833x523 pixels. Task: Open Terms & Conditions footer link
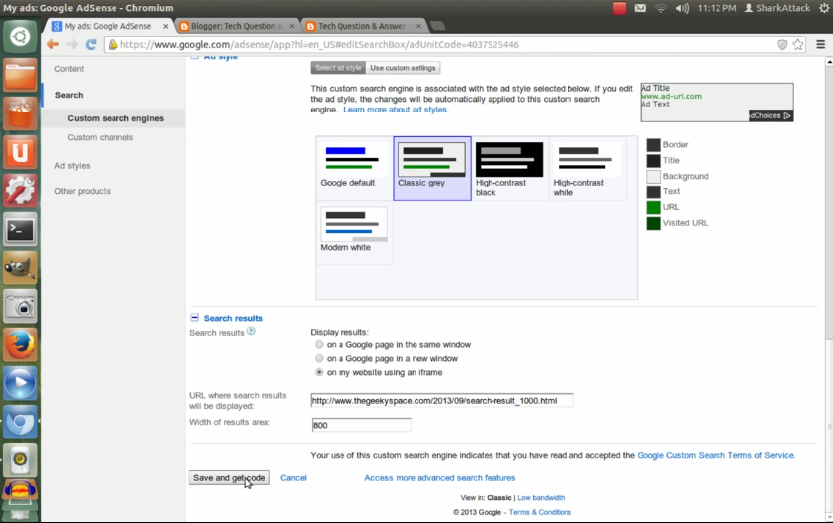click(540, 512)
